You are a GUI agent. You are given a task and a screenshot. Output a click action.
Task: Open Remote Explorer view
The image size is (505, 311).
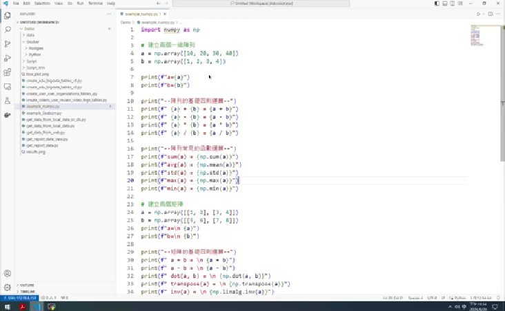click(x=8, y=87)
